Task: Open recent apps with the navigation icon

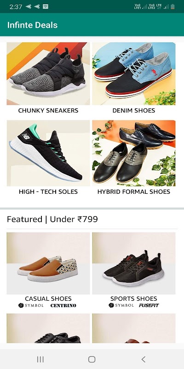Action: click(x=40, y=359)
